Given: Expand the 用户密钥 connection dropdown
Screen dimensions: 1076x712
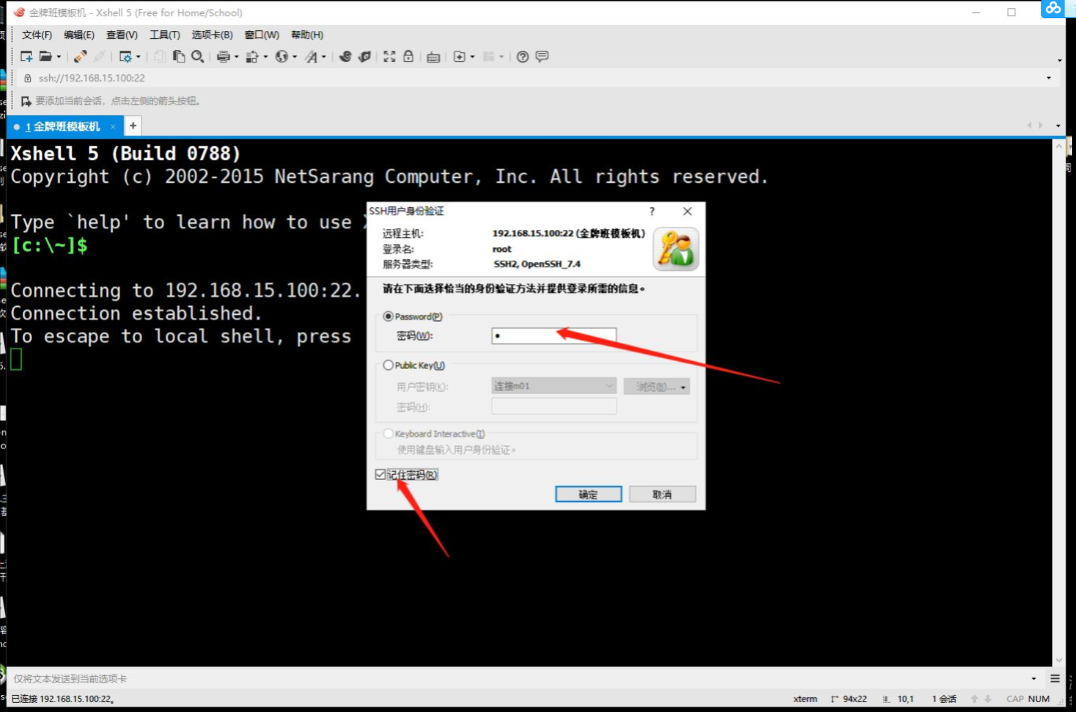Looking at the screenshot, I should 609,386.
